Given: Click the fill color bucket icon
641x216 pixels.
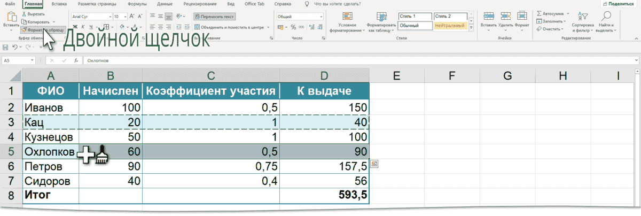Looking at the screenshot, I should point(122,27).
